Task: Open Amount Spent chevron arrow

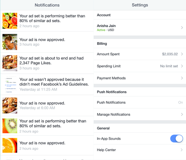Action: coord(182,54)
